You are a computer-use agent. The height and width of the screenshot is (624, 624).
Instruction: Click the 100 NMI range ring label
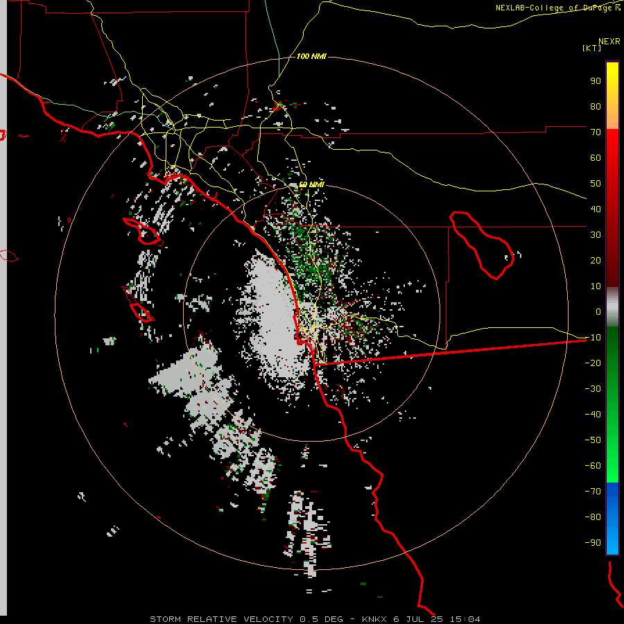coord(311,56)
